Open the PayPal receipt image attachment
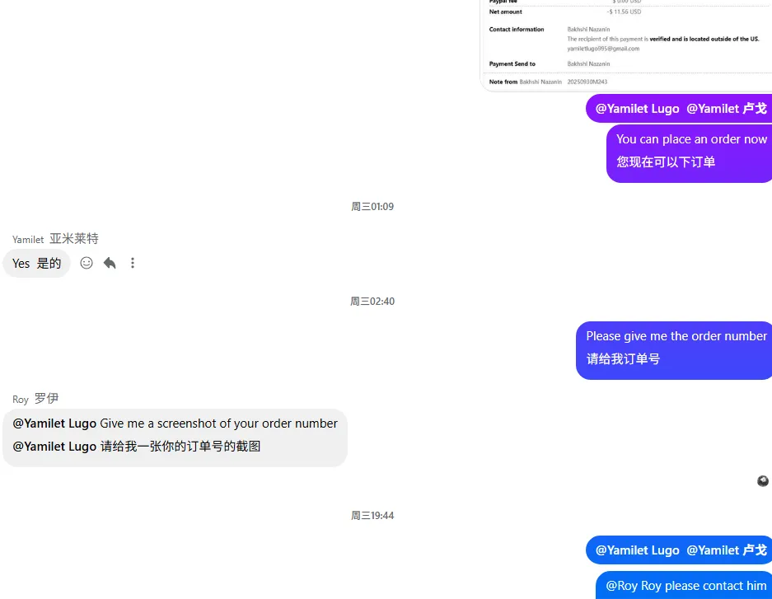 coord(626,45)
